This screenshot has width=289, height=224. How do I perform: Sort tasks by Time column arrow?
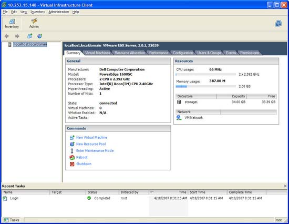152,192
